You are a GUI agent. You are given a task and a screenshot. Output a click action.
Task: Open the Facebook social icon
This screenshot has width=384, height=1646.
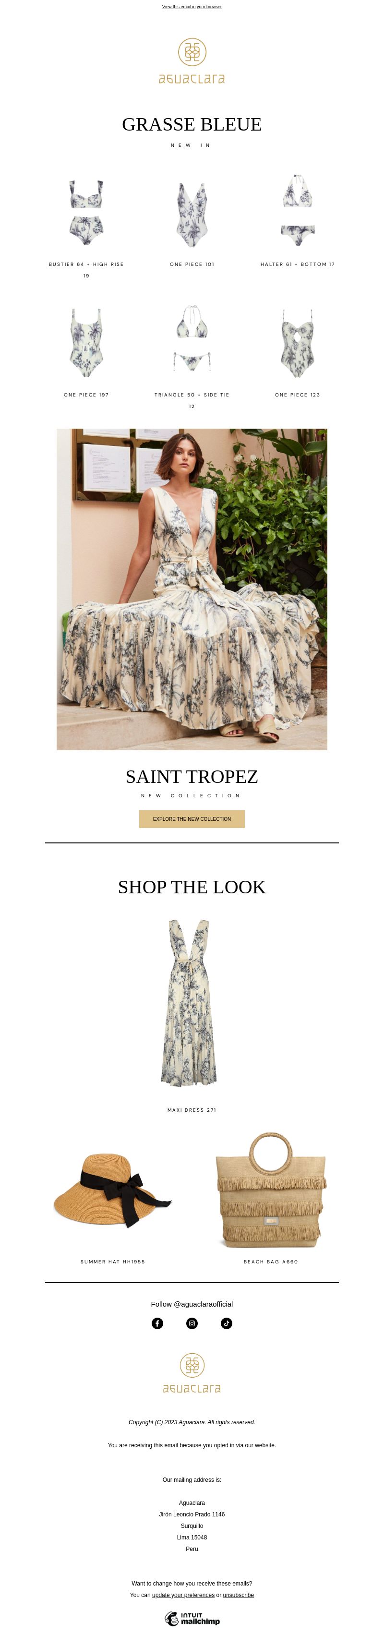[x=157, y=1323]
